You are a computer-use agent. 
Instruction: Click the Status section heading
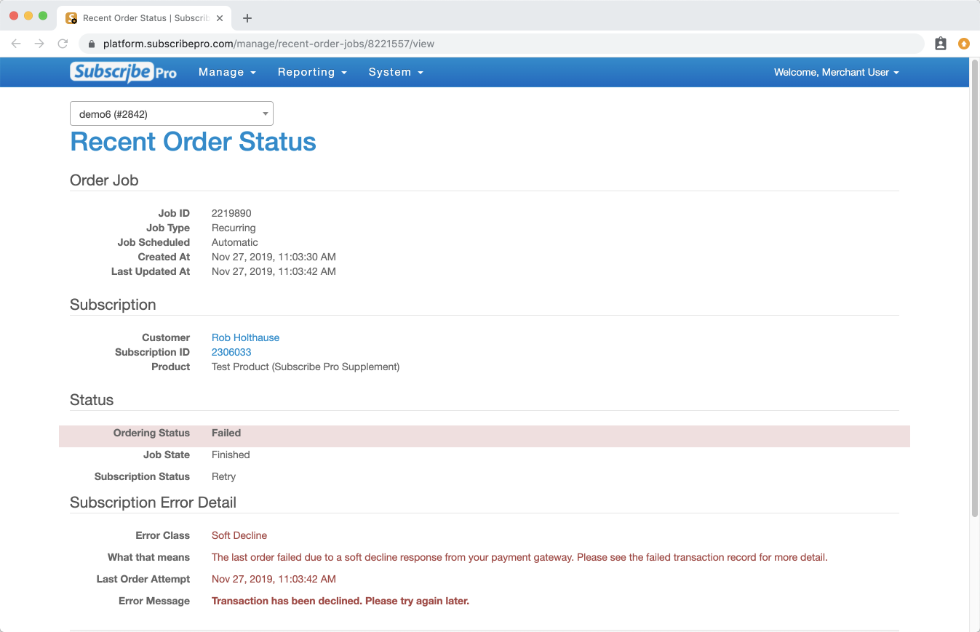coord(92,400)
